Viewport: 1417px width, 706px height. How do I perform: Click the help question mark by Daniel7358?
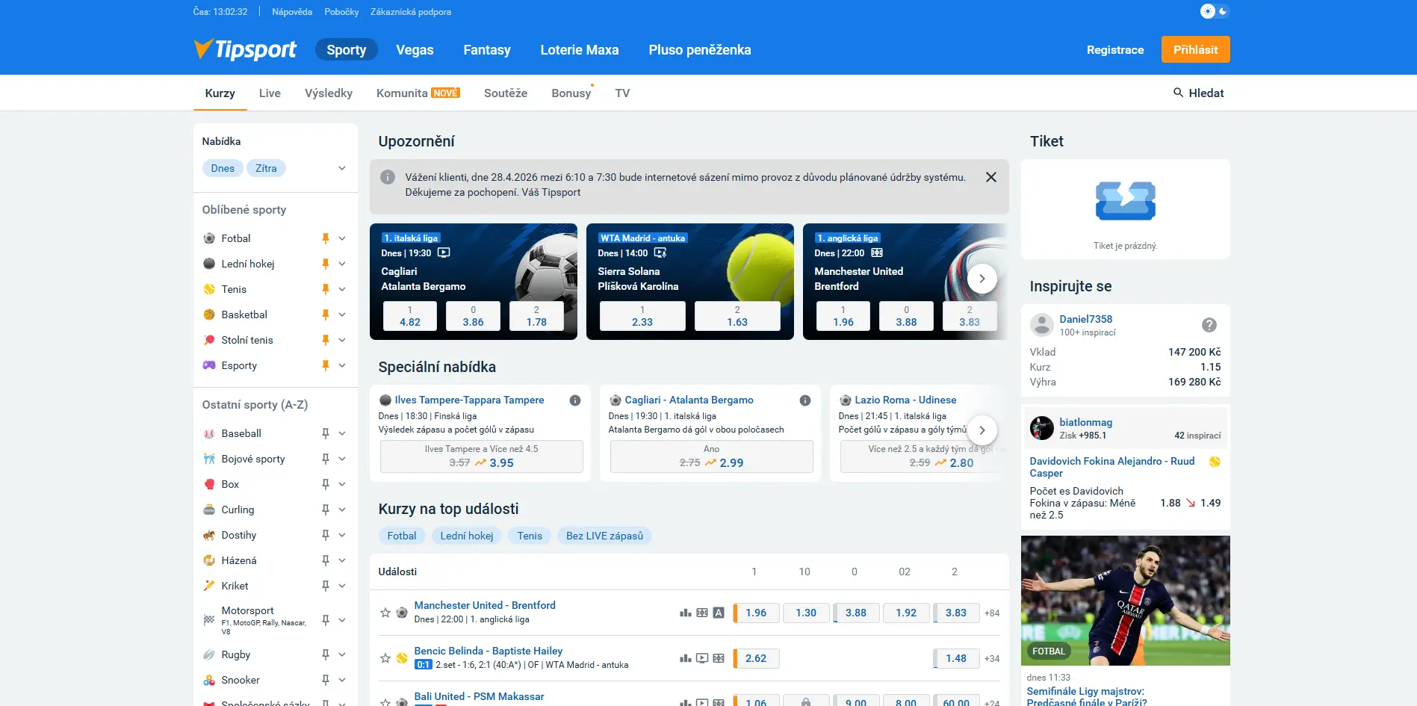pos(1209,325)
